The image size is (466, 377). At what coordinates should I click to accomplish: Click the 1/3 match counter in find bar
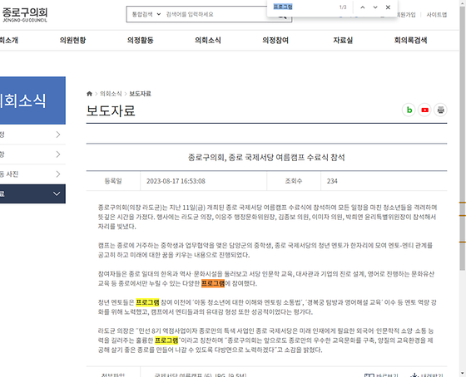click(x=343, y=7)
